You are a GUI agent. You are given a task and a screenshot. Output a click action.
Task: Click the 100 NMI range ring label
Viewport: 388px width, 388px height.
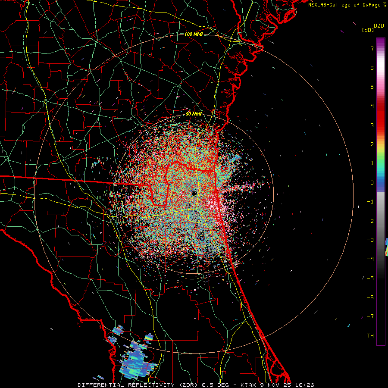tap(194, 34)
